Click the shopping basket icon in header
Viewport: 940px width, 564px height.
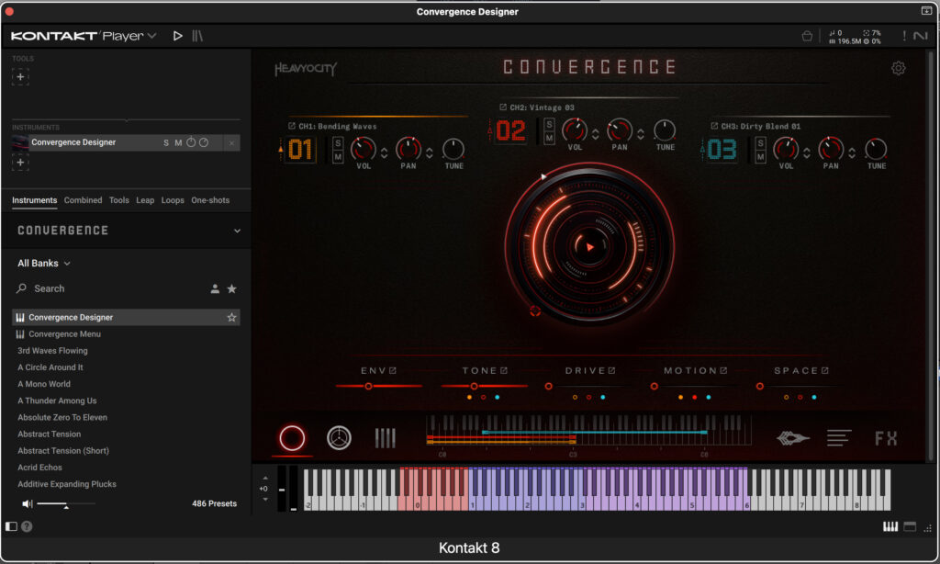(807, 35)
